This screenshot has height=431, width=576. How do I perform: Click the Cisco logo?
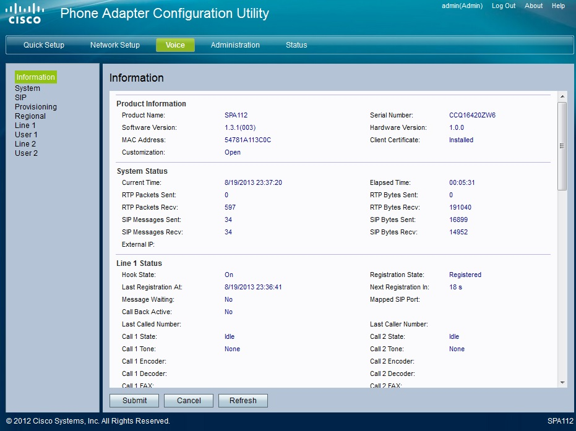pyautogui.click(x=25, y=13)
